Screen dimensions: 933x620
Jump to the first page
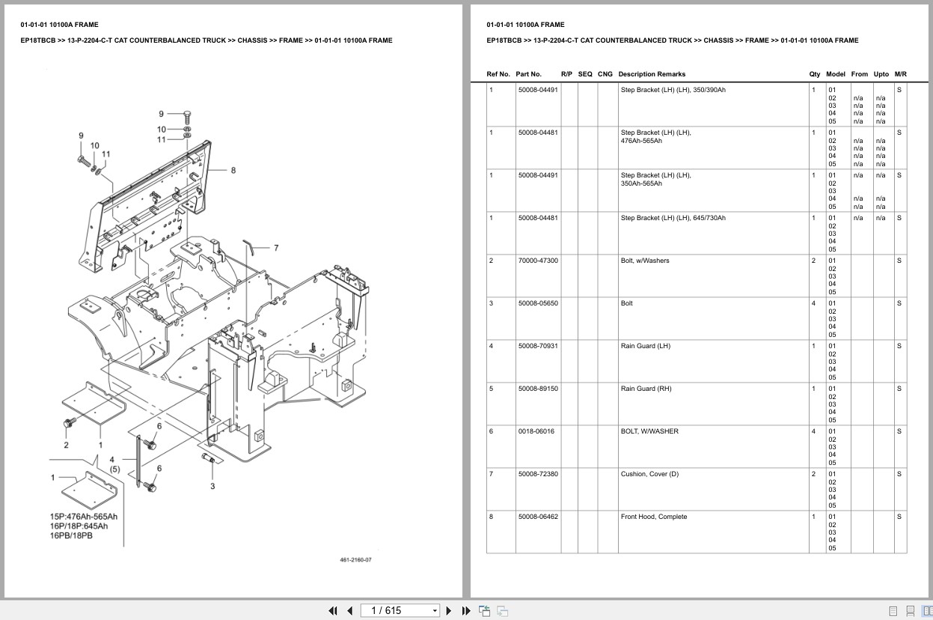[x=333, y=610]
